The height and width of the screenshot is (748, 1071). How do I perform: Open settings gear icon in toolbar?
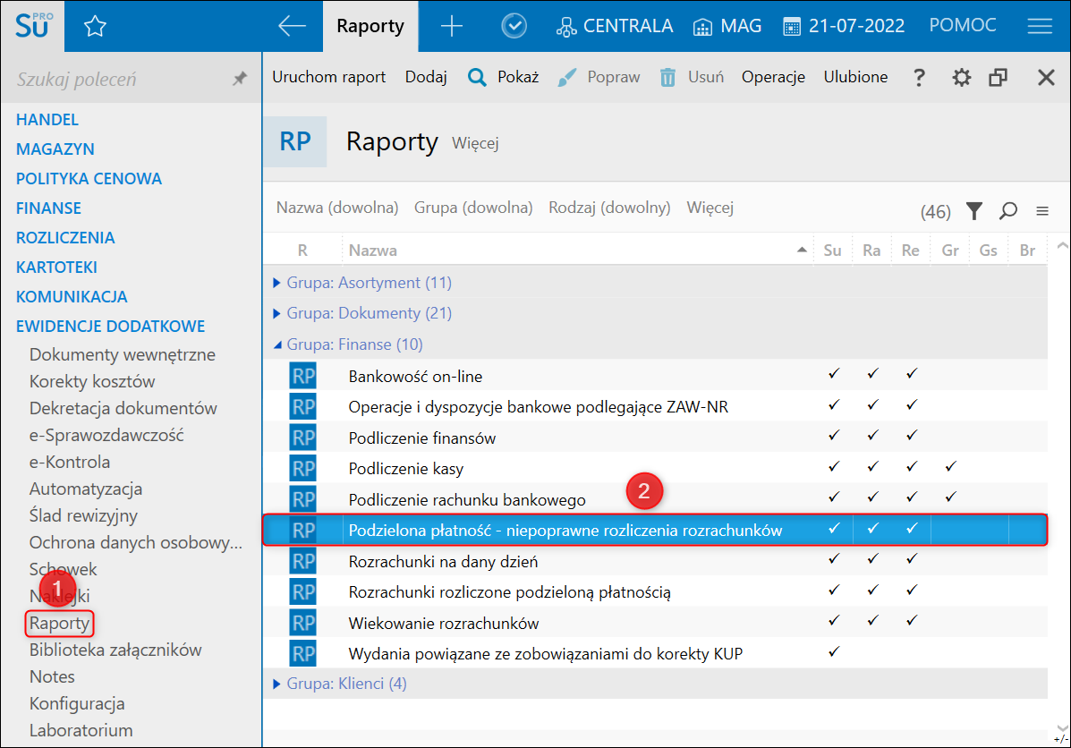(961, 78)
